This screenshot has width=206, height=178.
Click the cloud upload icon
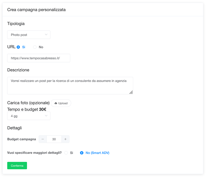[56, 103]
